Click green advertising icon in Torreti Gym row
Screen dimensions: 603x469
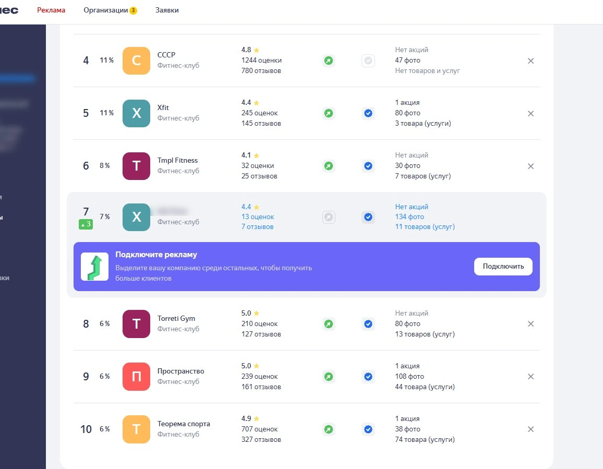point(329,324)
